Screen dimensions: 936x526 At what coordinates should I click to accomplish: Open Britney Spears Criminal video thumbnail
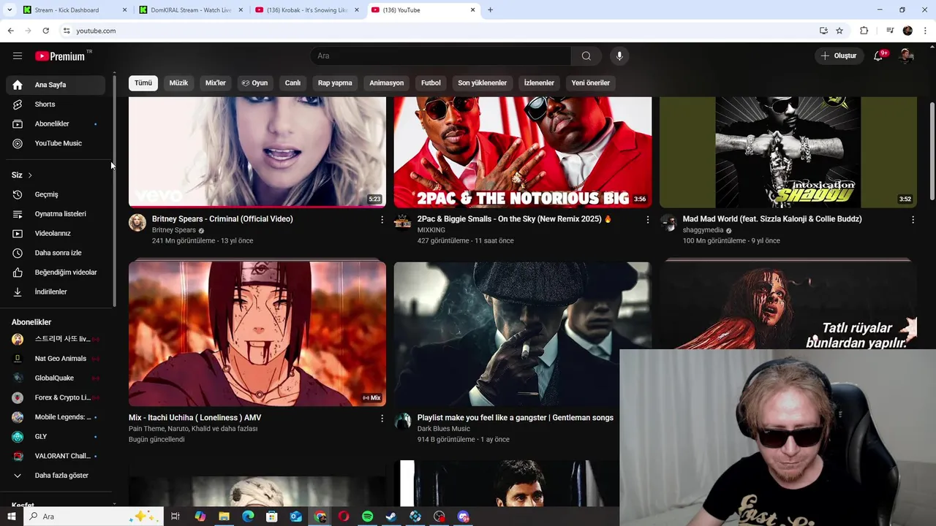(257, 152)
